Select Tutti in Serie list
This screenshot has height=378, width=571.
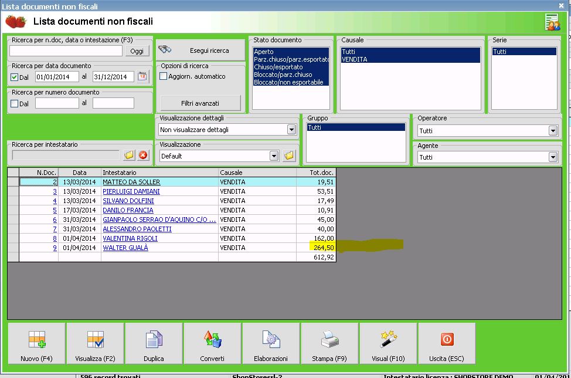pos(524,52)
